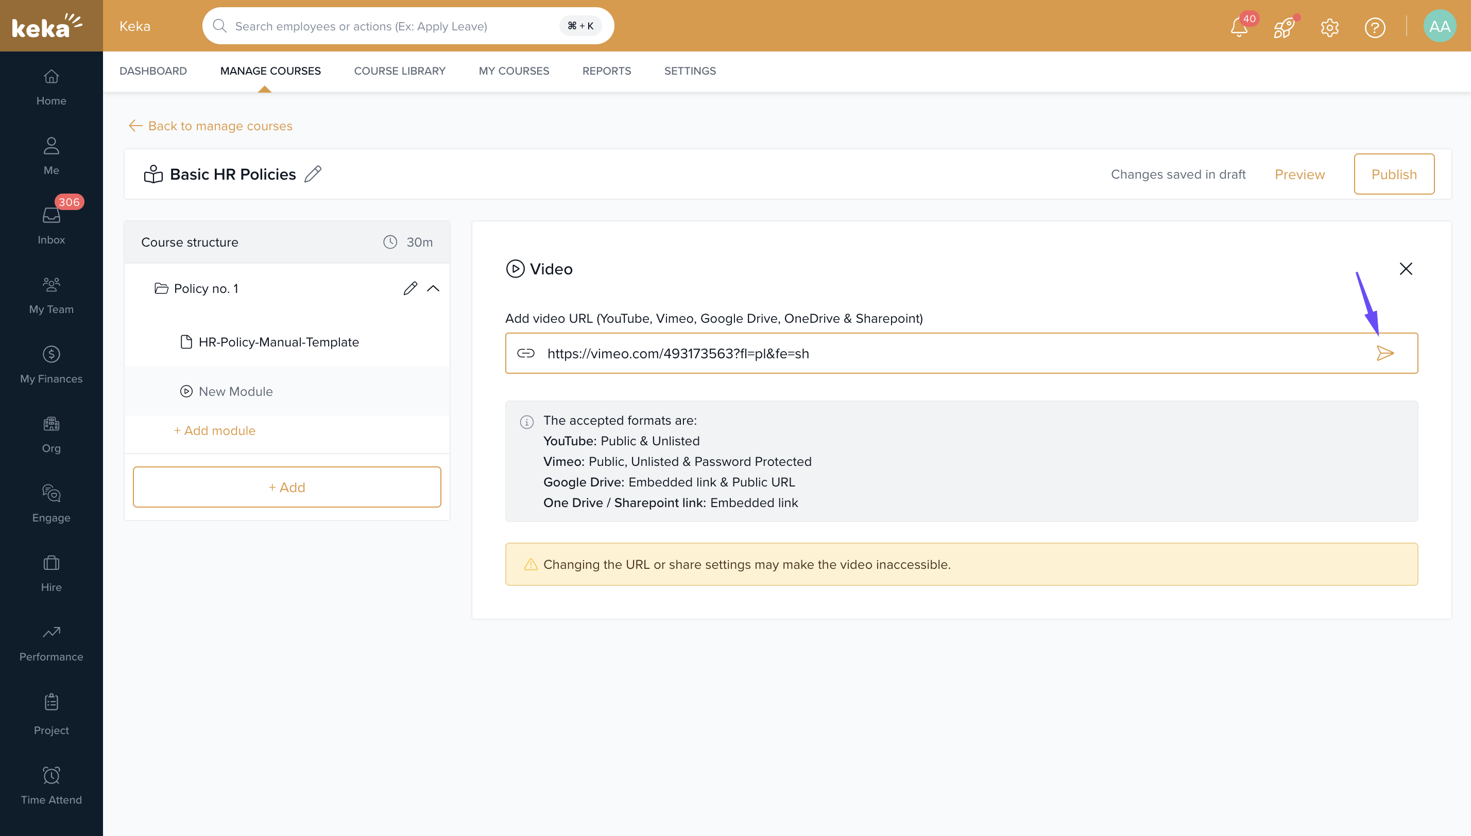Edit the Basic HR Policies title pencil
Screen dimensions: 1471x836
click(313, 174)
